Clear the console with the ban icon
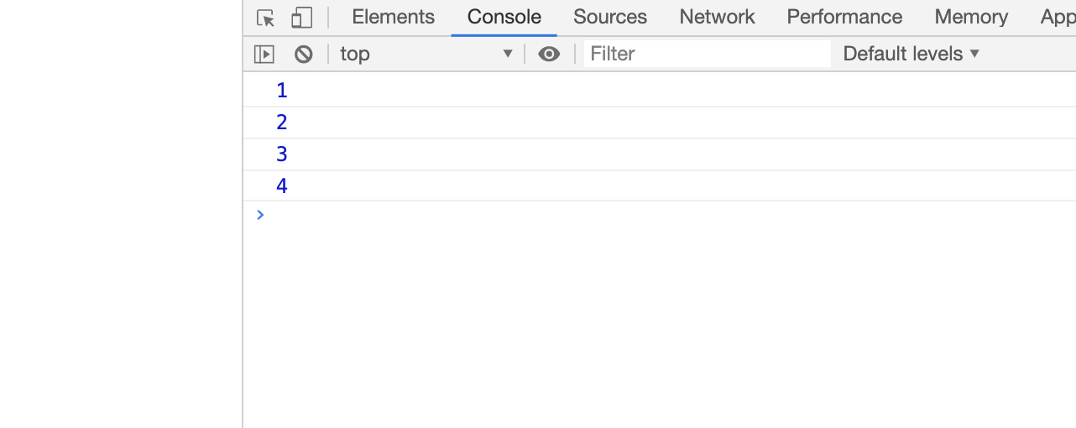Viewport: 1076px width, 428px height. tap(304, 55)
